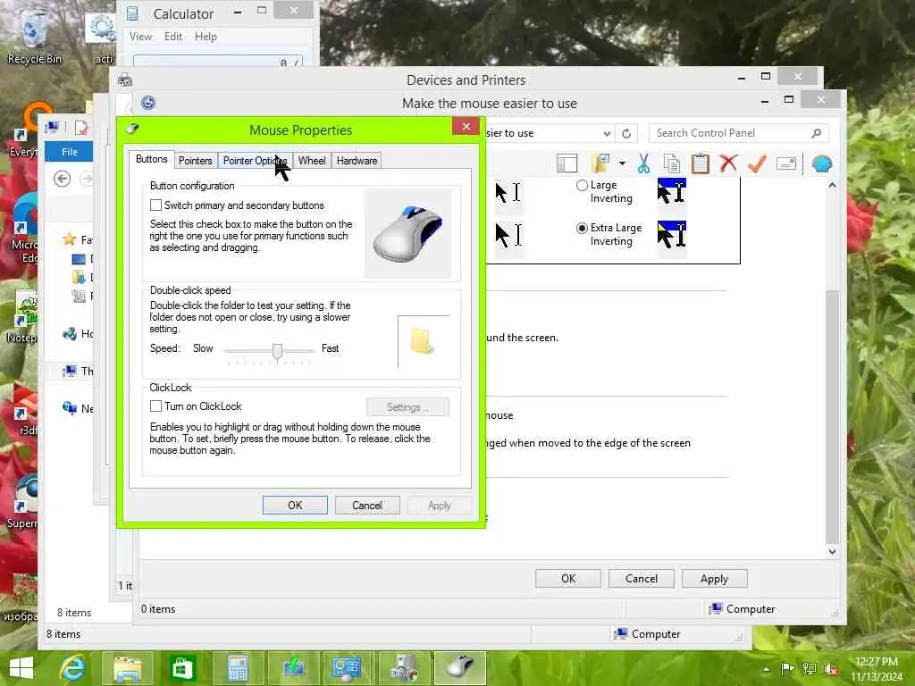Click the Network item in navigation pane
Viewport: 915px width, 686px height.
78,408
